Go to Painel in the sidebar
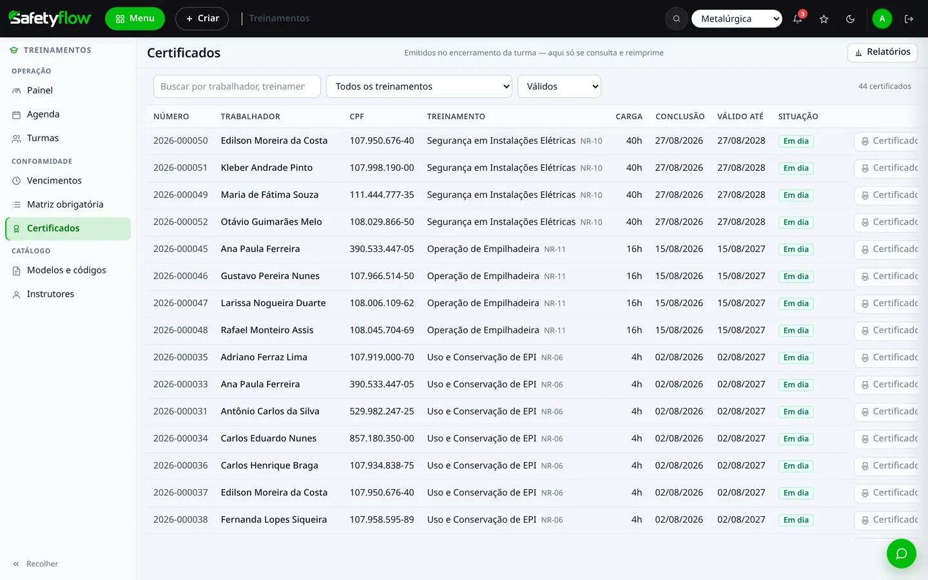 68,90
